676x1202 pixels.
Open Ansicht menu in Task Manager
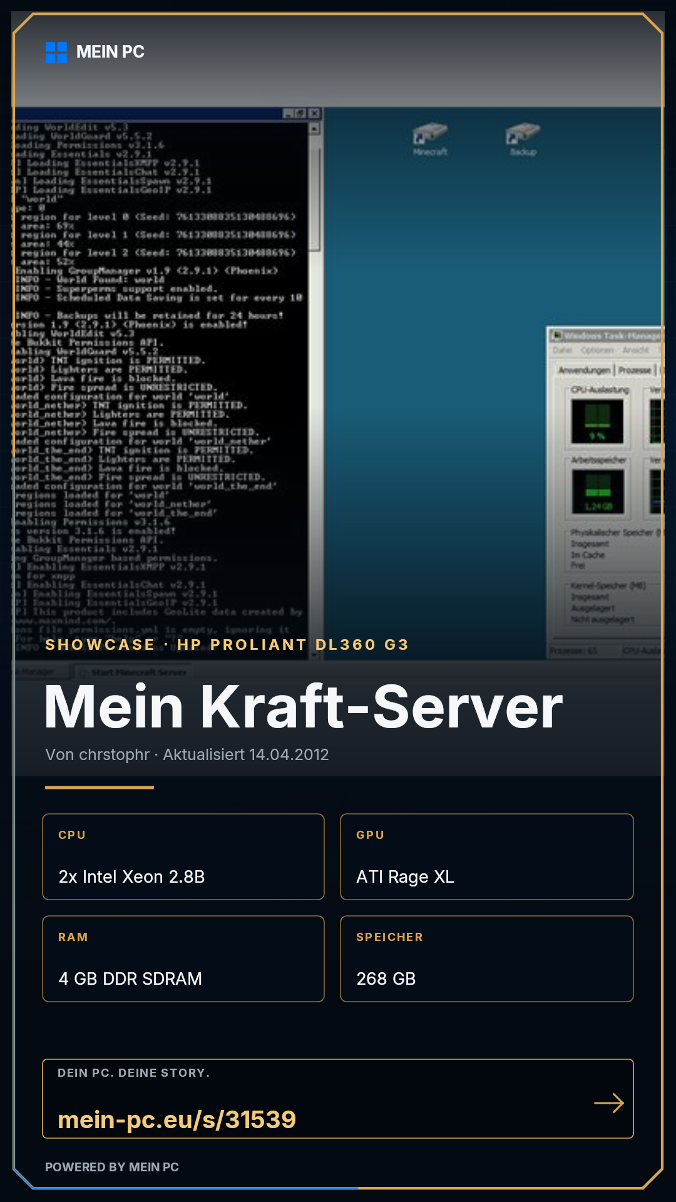(x=635, y=350)
